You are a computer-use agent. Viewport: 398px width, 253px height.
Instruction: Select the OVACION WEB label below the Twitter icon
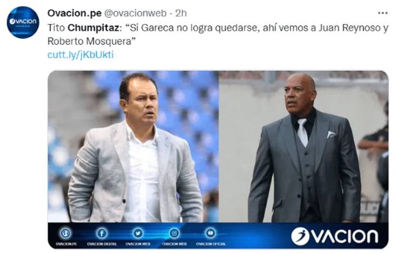[138, 244]
